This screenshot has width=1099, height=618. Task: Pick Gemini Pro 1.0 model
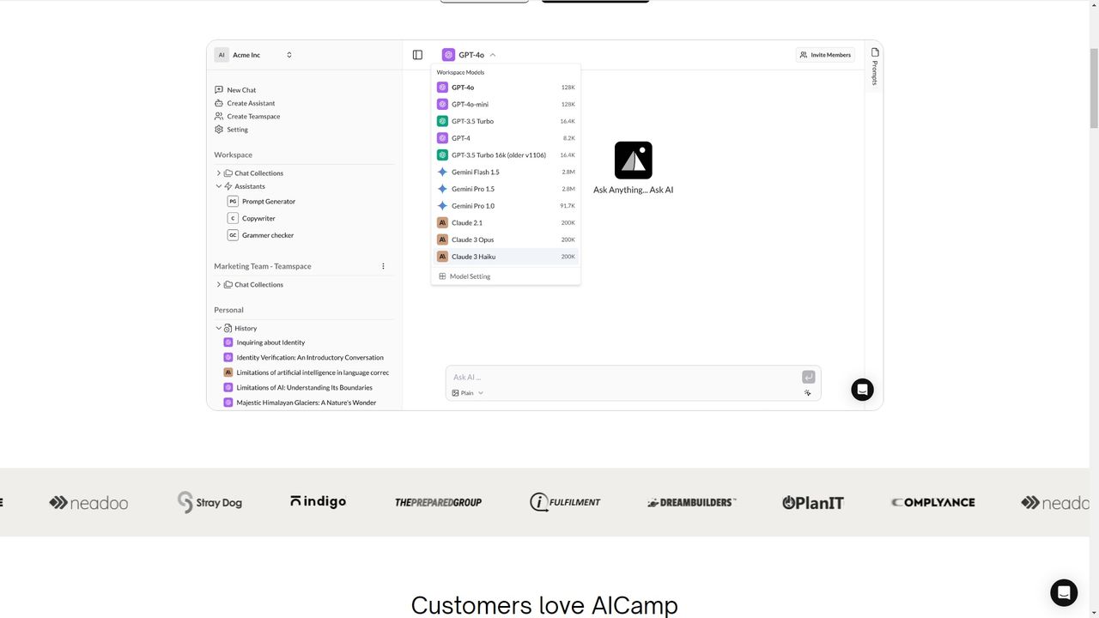pos(506,206)
